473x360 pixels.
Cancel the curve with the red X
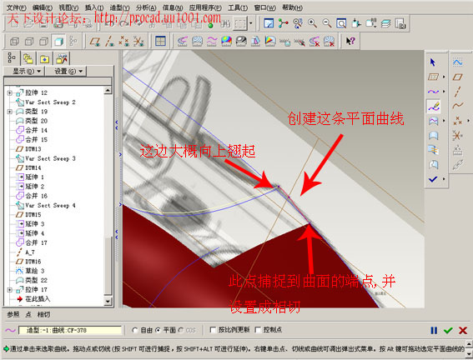pyautogui.click(x=463, y=331)
